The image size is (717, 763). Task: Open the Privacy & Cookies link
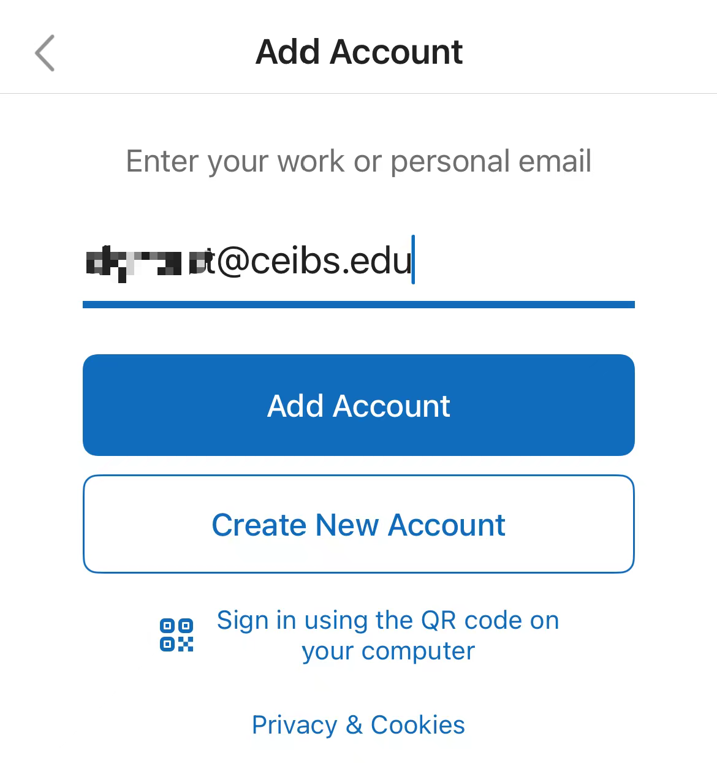[x=358, y=725]
